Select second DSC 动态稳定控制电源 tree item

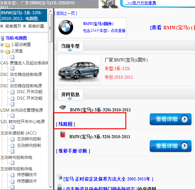tap(21, 86)
